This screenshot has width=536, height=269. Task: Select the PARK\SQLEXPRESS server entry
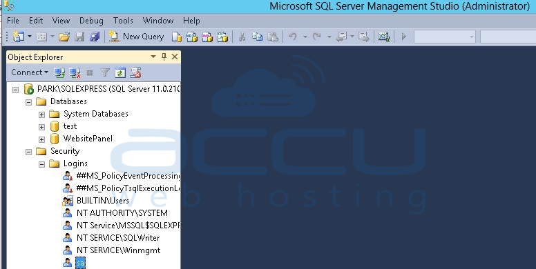[x=108, y=89]
